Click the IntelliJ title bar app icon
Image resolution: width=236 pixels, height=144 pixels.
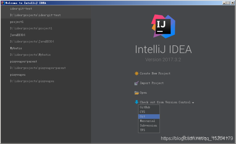click(x=3, y=3)
